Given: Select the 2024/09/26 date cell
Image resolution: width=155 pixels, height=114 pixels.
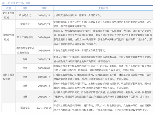Looking at the screenshot, I should (x=44, y=15).
